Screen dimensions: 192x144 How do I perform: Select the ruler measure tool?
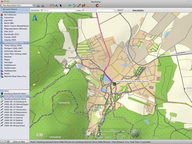pyautogui.click(x=88, y=5)
